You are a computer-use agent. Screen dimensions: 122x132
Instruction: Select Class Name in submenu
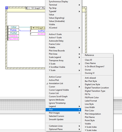(x=97, y=63)
